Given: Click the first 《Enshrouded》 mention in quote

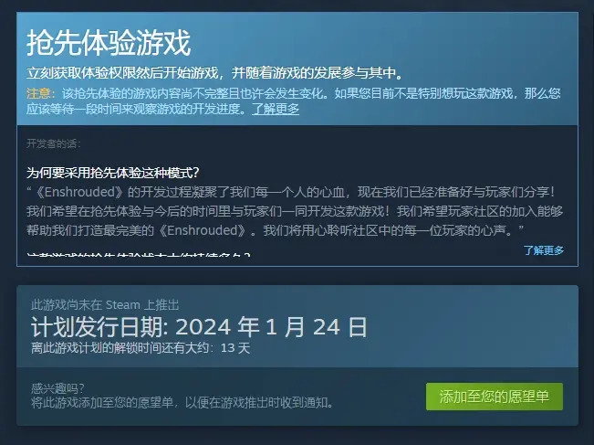Looking at the screenshot, I should [78, 192].
